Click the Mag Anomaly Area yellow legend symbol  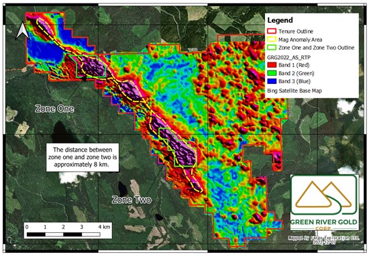click(x=272, y=40)
